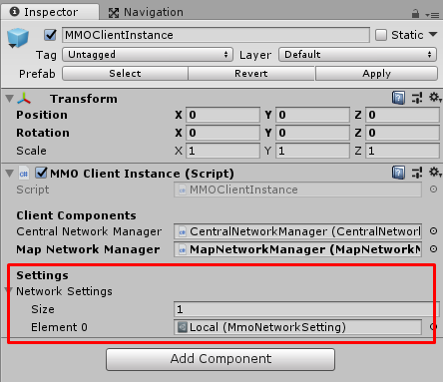Open the Inspector panel options menu

(432, 15)
